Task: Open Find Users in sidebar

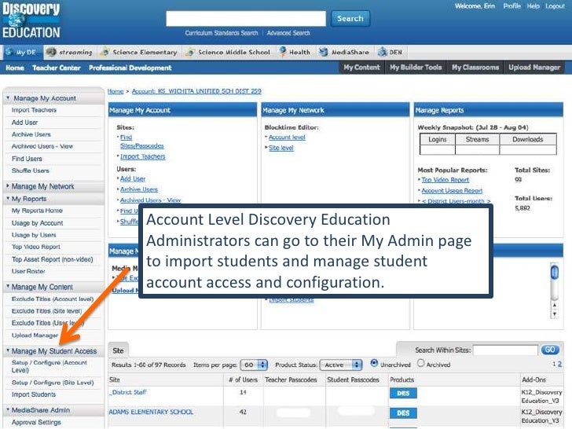Action: tap(27, 159)
